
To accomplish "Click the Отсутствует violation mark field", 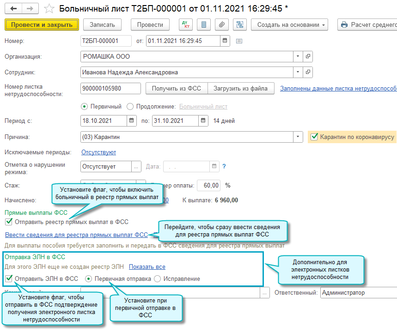I will tap(106, 166).
